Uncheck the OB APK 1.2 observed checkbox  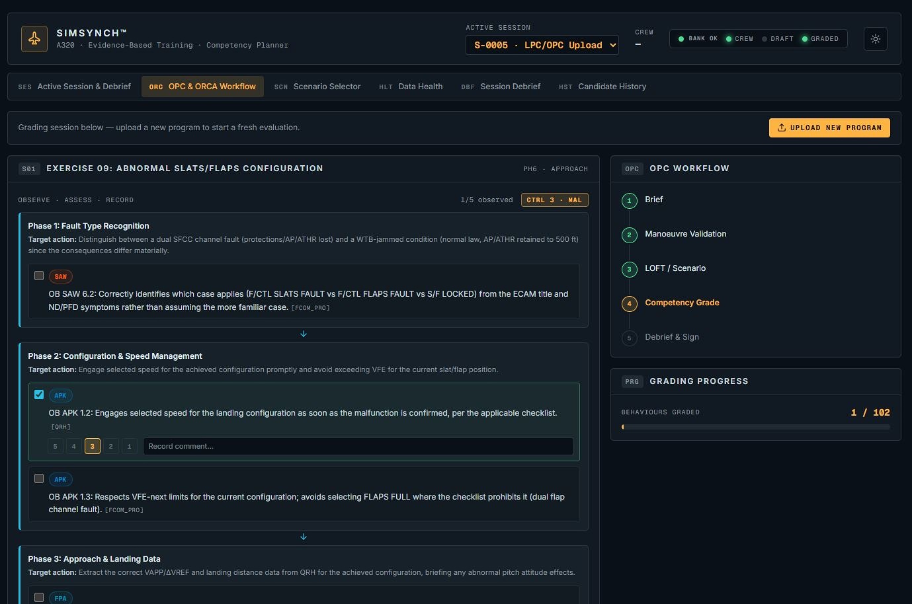click(39, 395)
